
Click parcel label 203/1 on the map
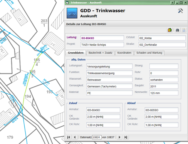point(44,23)
